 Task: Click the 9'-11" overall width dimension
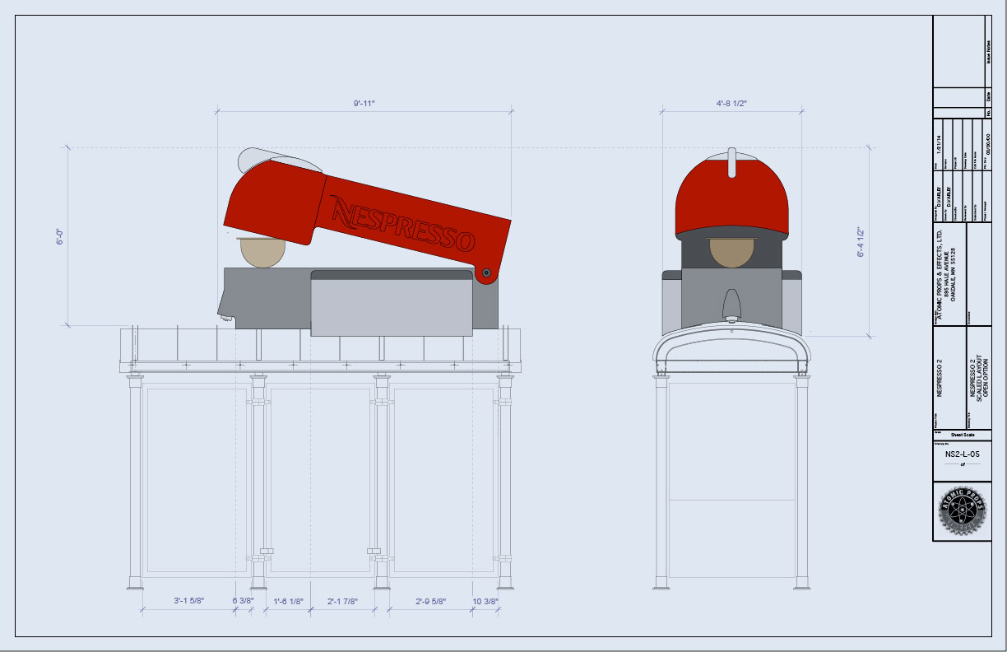click(x=364, y=104)
